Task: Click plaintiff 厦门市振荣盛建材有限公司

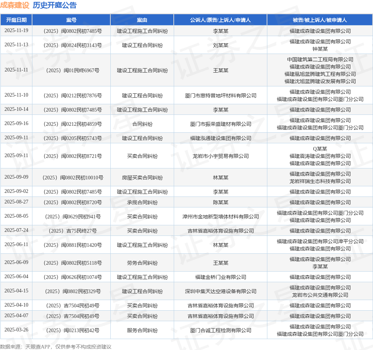Action: coord(220,124)
